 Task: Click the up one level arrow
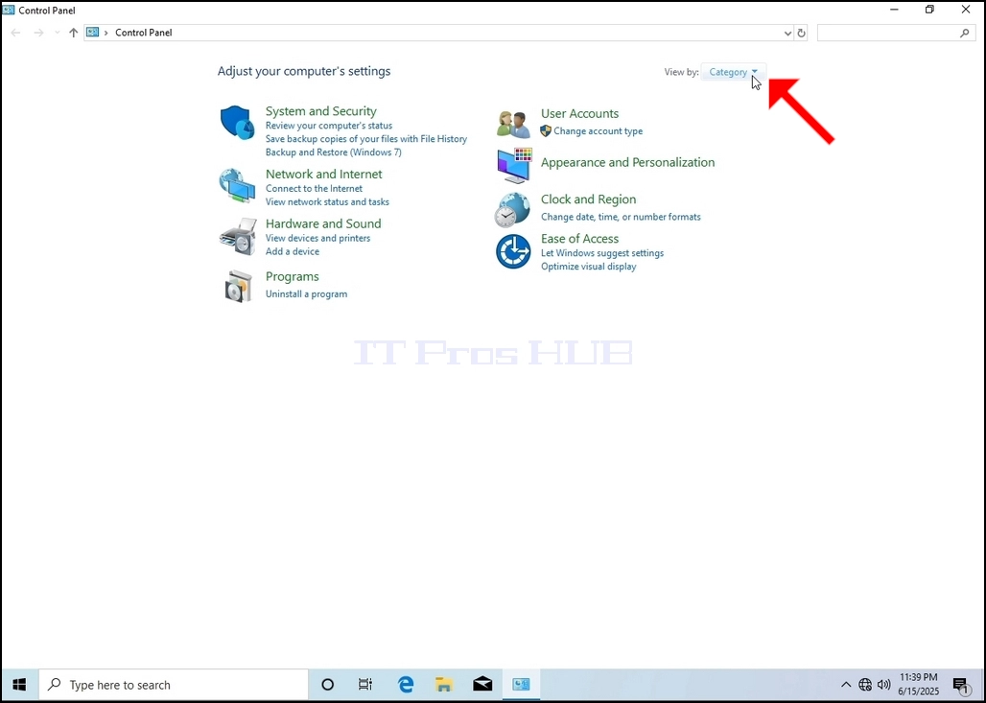[74, 33]
